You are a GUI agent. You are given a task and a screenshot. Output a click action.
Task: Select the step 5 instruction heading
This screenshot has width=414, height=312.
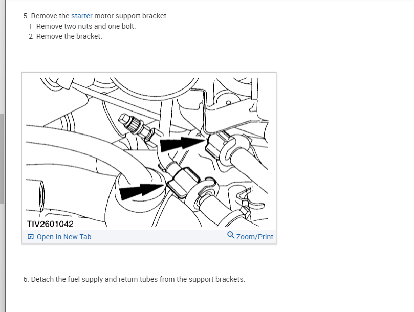click(x=96, y=16)
